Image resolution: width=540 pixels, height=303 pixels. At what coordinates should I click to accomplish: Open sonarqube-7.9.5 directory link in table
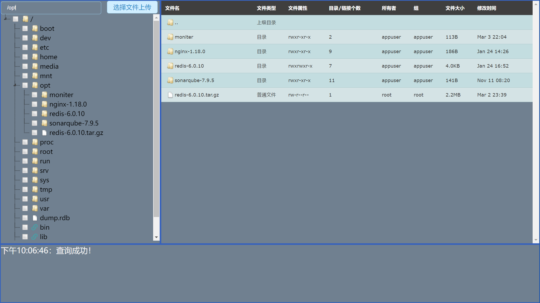pyautogui.click(x=194, y=80)
